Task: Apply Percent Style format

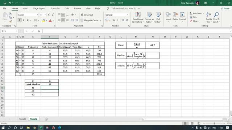Action: click(x=113, y=20)
